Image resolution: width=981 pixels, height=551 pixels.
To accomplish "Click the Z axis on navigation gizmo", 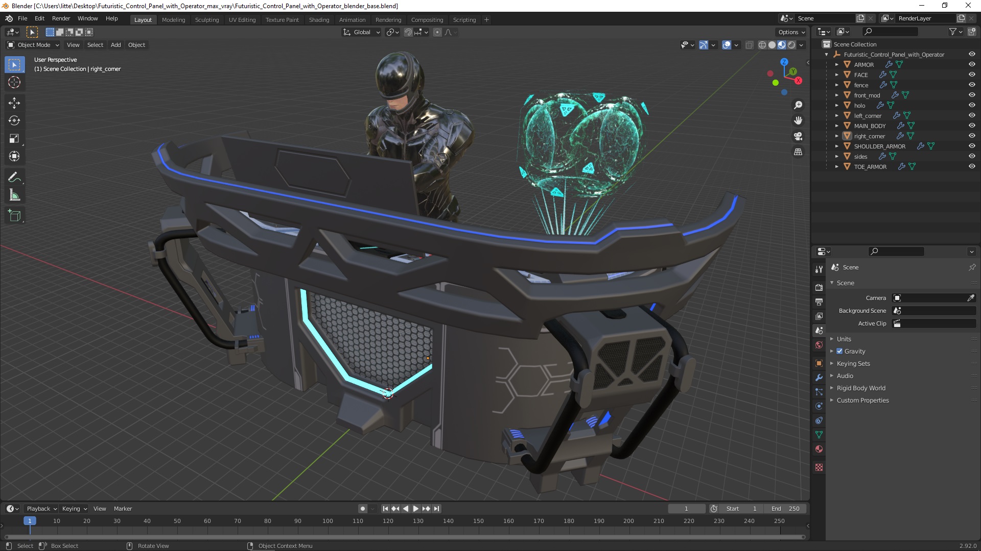I will point(784,62).
